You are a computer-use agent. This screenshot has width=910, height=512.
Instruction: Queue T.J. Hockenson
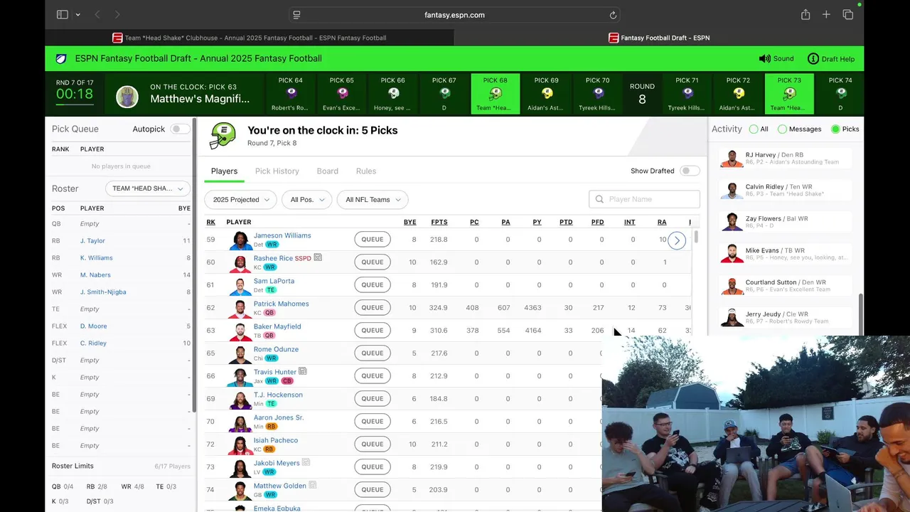pos(373,399)
